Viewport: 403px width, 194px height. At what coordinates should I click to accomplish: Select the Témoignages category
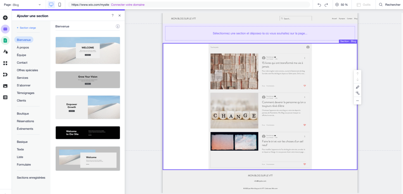point(26,93)
